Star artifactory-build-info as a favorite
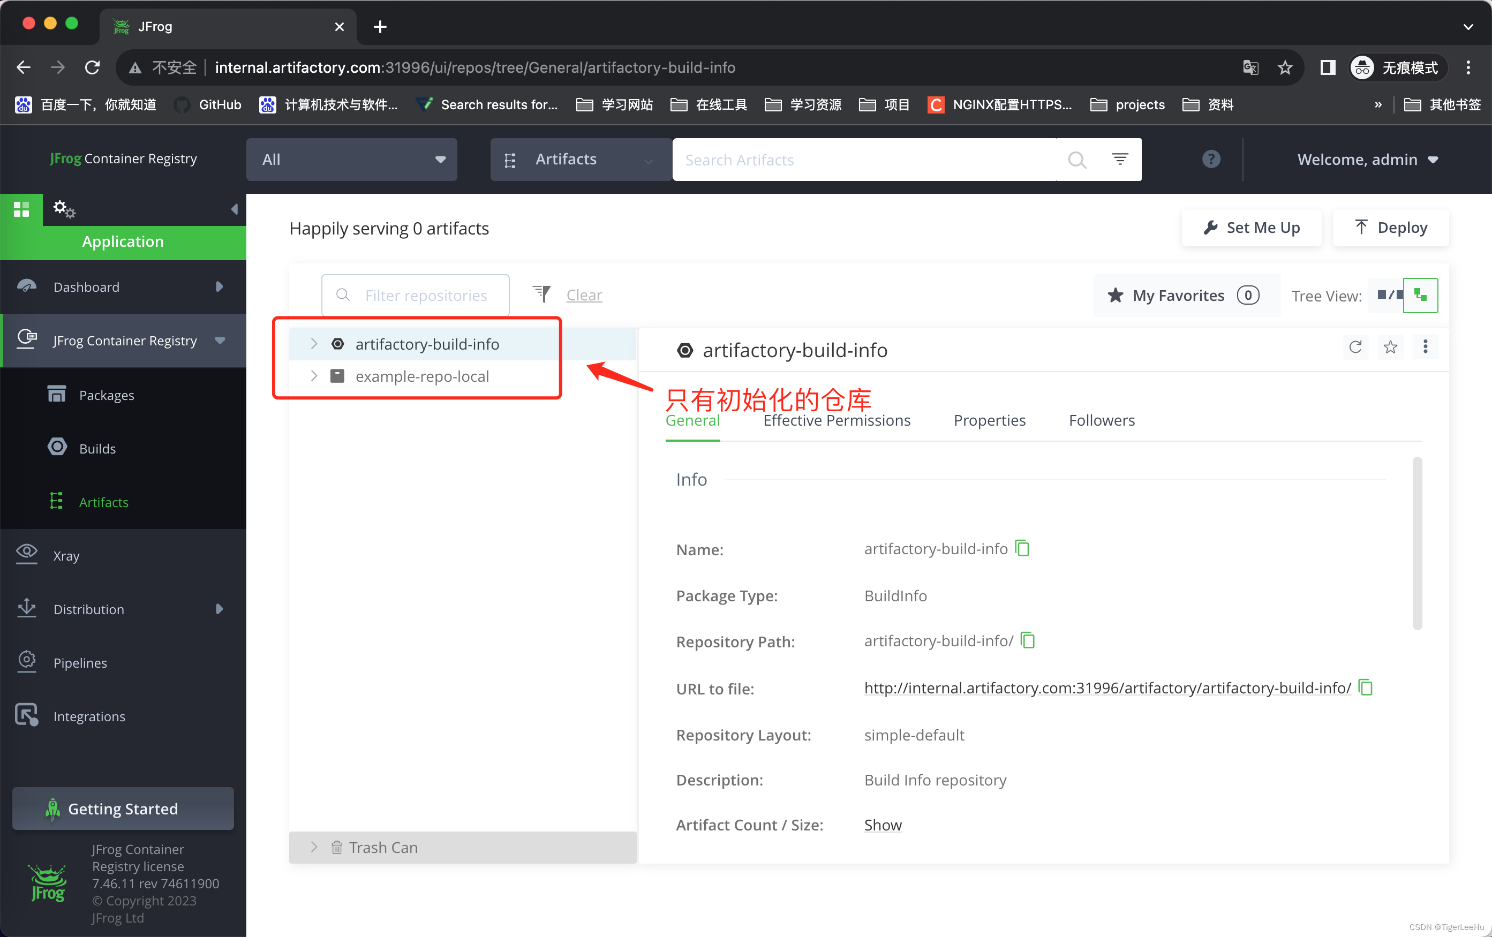Screen dimensions: 1492x937 pos(1390,347)
